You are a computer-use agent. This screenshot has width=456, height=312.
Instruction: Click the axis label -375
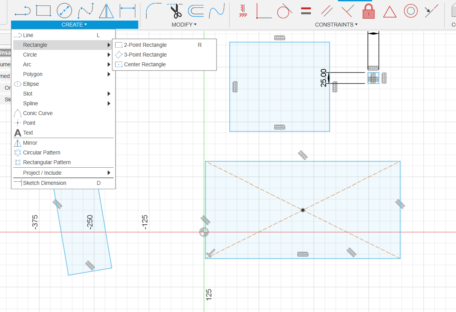pyautogui.click(x=35, y=222)
